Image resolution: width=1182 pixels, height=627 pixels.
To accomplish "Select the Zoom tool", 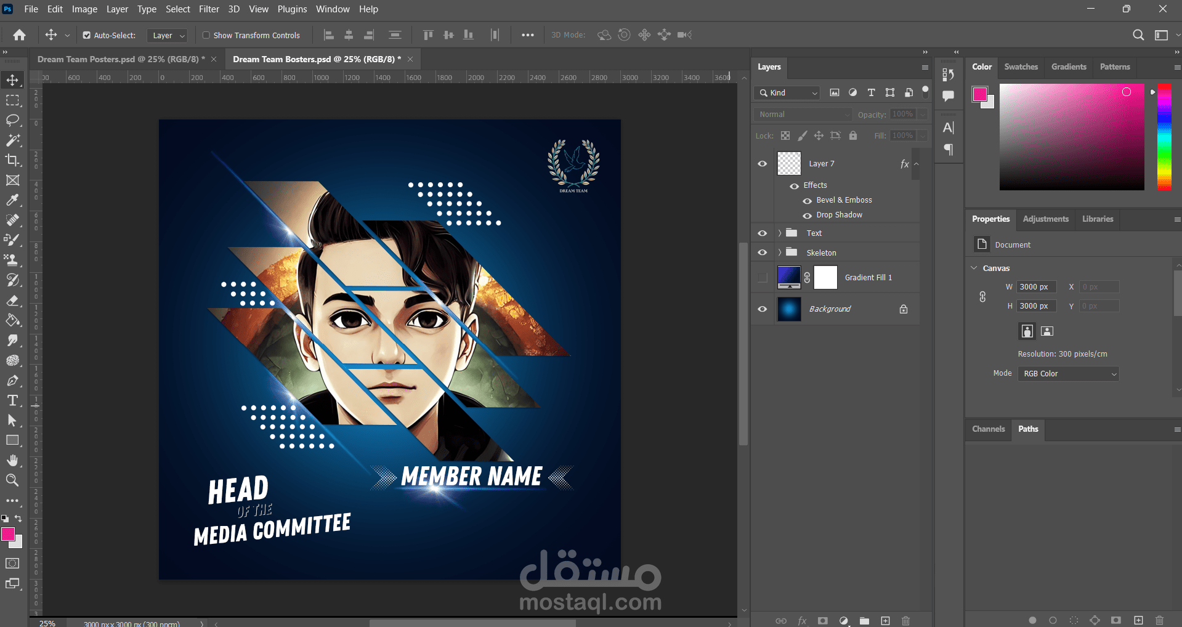I will pyautogui.click(x=12, y=480).
